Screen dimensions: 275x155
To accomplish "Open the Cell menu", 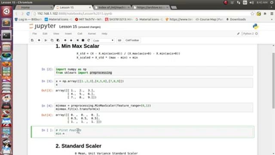I will pyautogui.click(x=80, y=34).
